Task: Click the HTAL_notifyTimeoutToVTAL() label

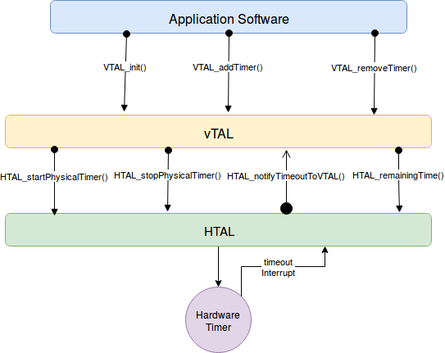Action: click(286, 177)
